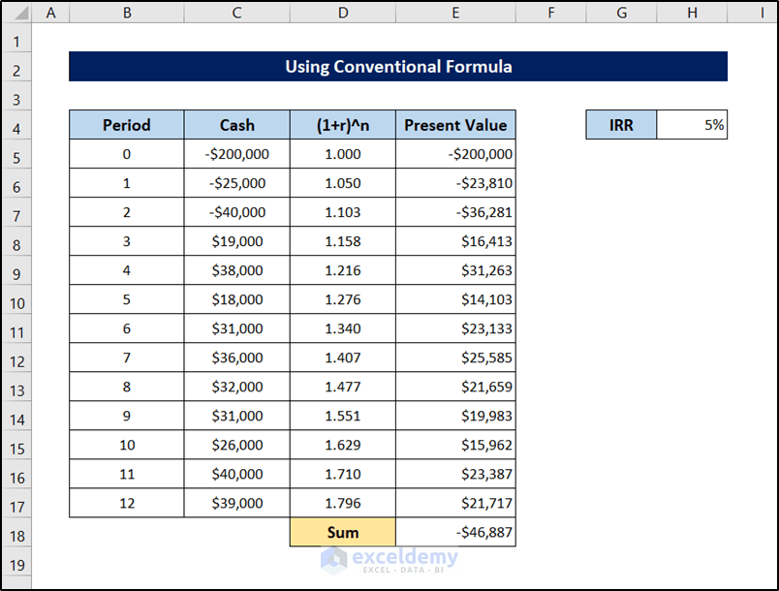Select the Present Value header cell
The height and width of the screenshot is (591, 779).
(x=455, y=125)
